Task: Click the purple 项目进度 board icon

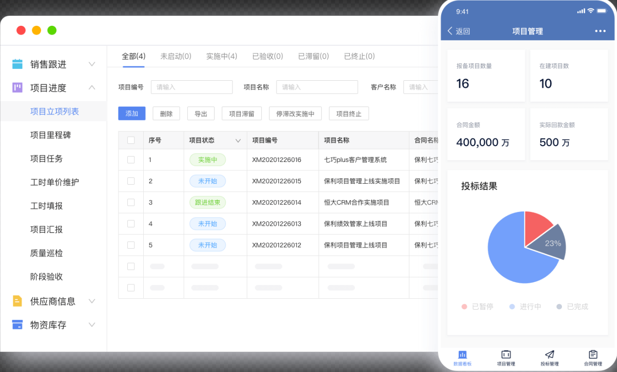Action: tap(17, 88)
